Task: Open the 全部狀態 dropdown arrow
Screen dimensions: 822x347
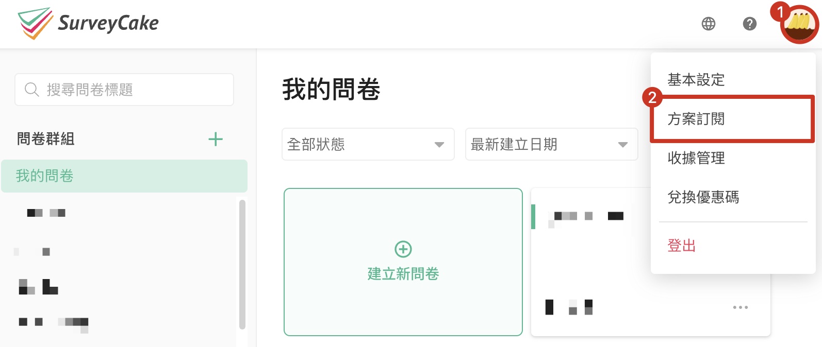Action: pyautogui.click(x=439, y=145)
